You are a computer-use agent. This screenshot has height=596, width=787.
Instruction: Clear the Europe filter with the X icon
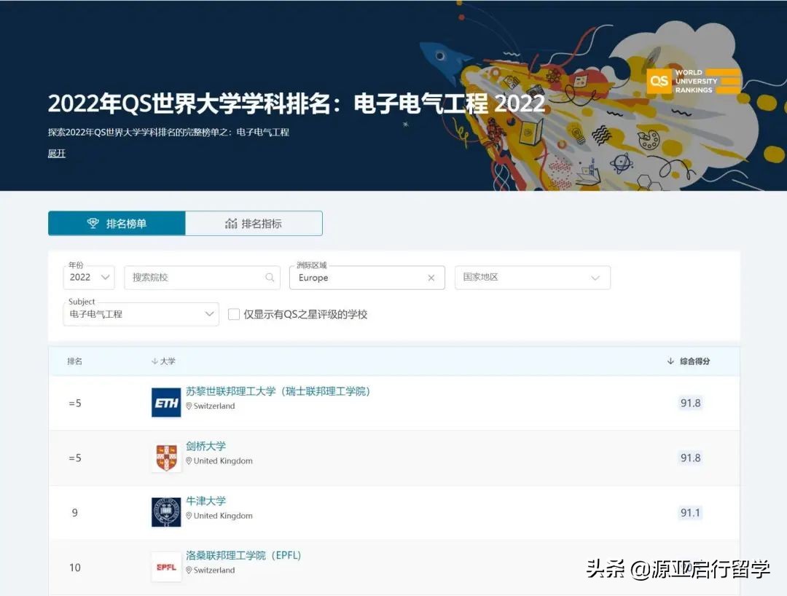431,278
